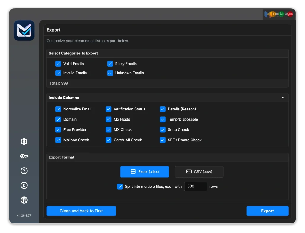Disable split into multiple files

[120, 187]
